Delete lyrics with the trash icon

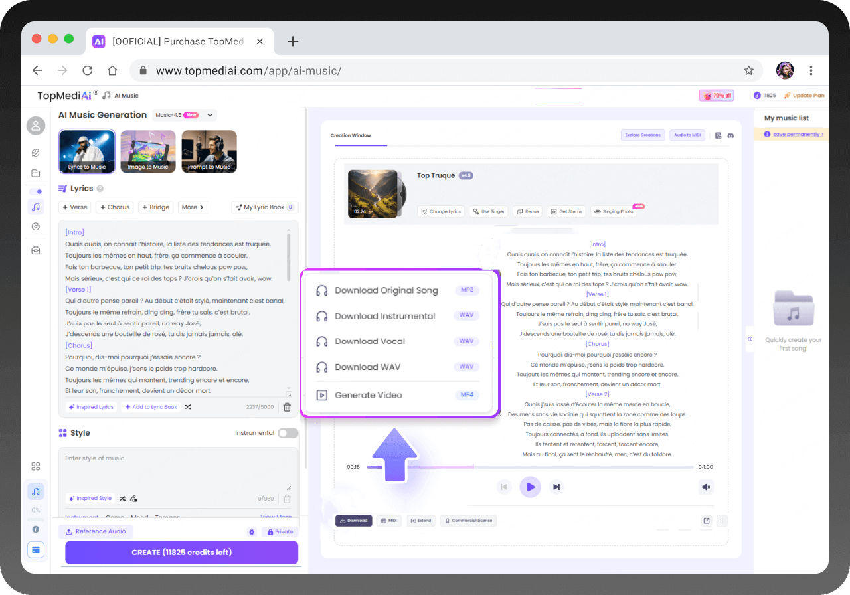(287, 407)
